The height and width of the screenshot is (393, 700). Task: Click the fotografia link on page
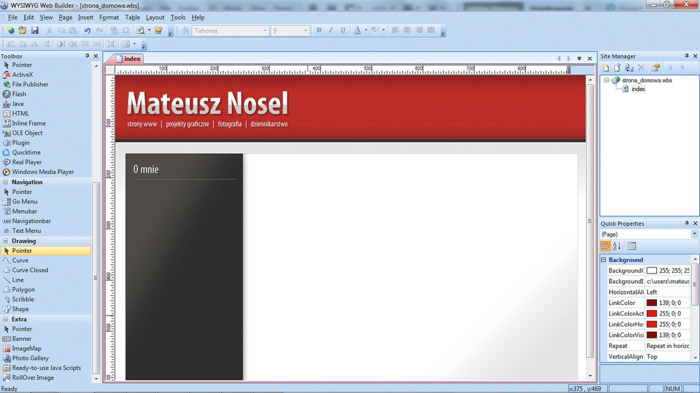pyautogui.click(x=230, y=124)
